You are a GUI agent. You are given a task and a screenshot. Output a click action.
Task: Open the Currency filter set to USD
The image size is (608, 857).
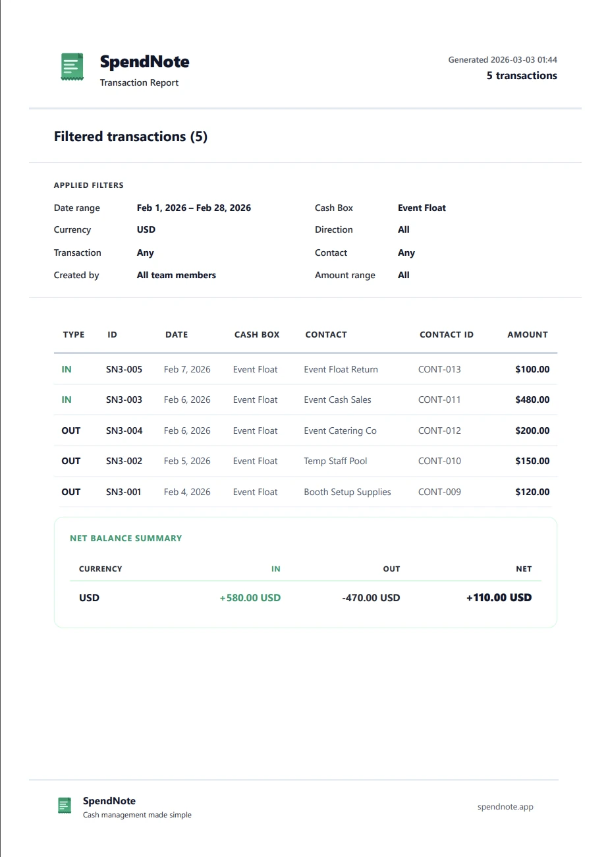pyautogui.click(x=146, y=229)
